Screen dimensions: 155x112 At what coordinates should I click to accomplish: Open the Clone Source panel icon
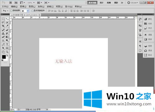(140, 35)
